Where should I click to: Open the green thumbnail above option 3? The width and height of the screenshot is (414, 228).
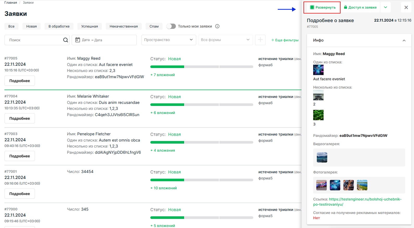(318, 115)
